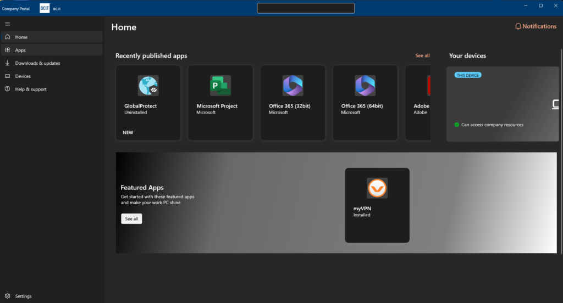This screenshot has height=303, width=563.
Task: Click the Your devices heading
Action: [467, 55]
